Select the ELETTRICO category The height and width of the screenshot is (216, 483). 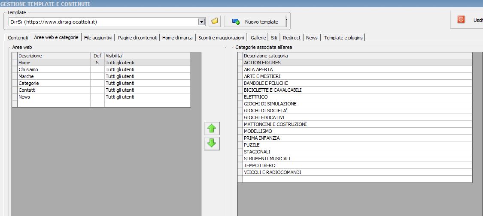(x=355, y=97)
